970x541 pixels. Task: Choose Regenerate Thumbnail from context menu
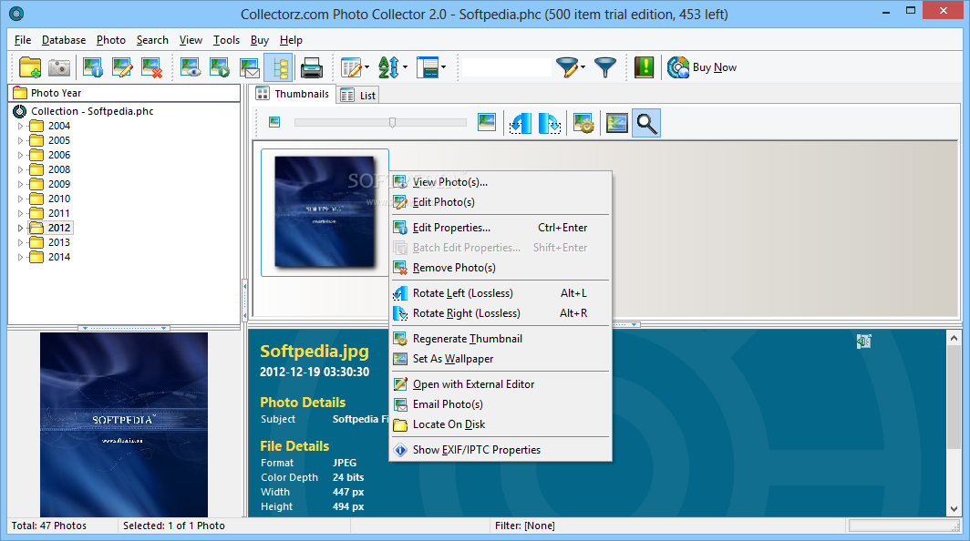500,339
